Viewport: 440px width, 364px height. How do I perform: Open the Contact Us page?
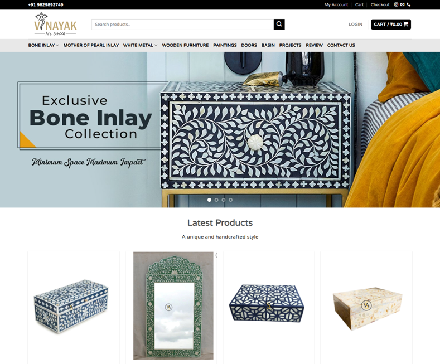pos(341,45)
